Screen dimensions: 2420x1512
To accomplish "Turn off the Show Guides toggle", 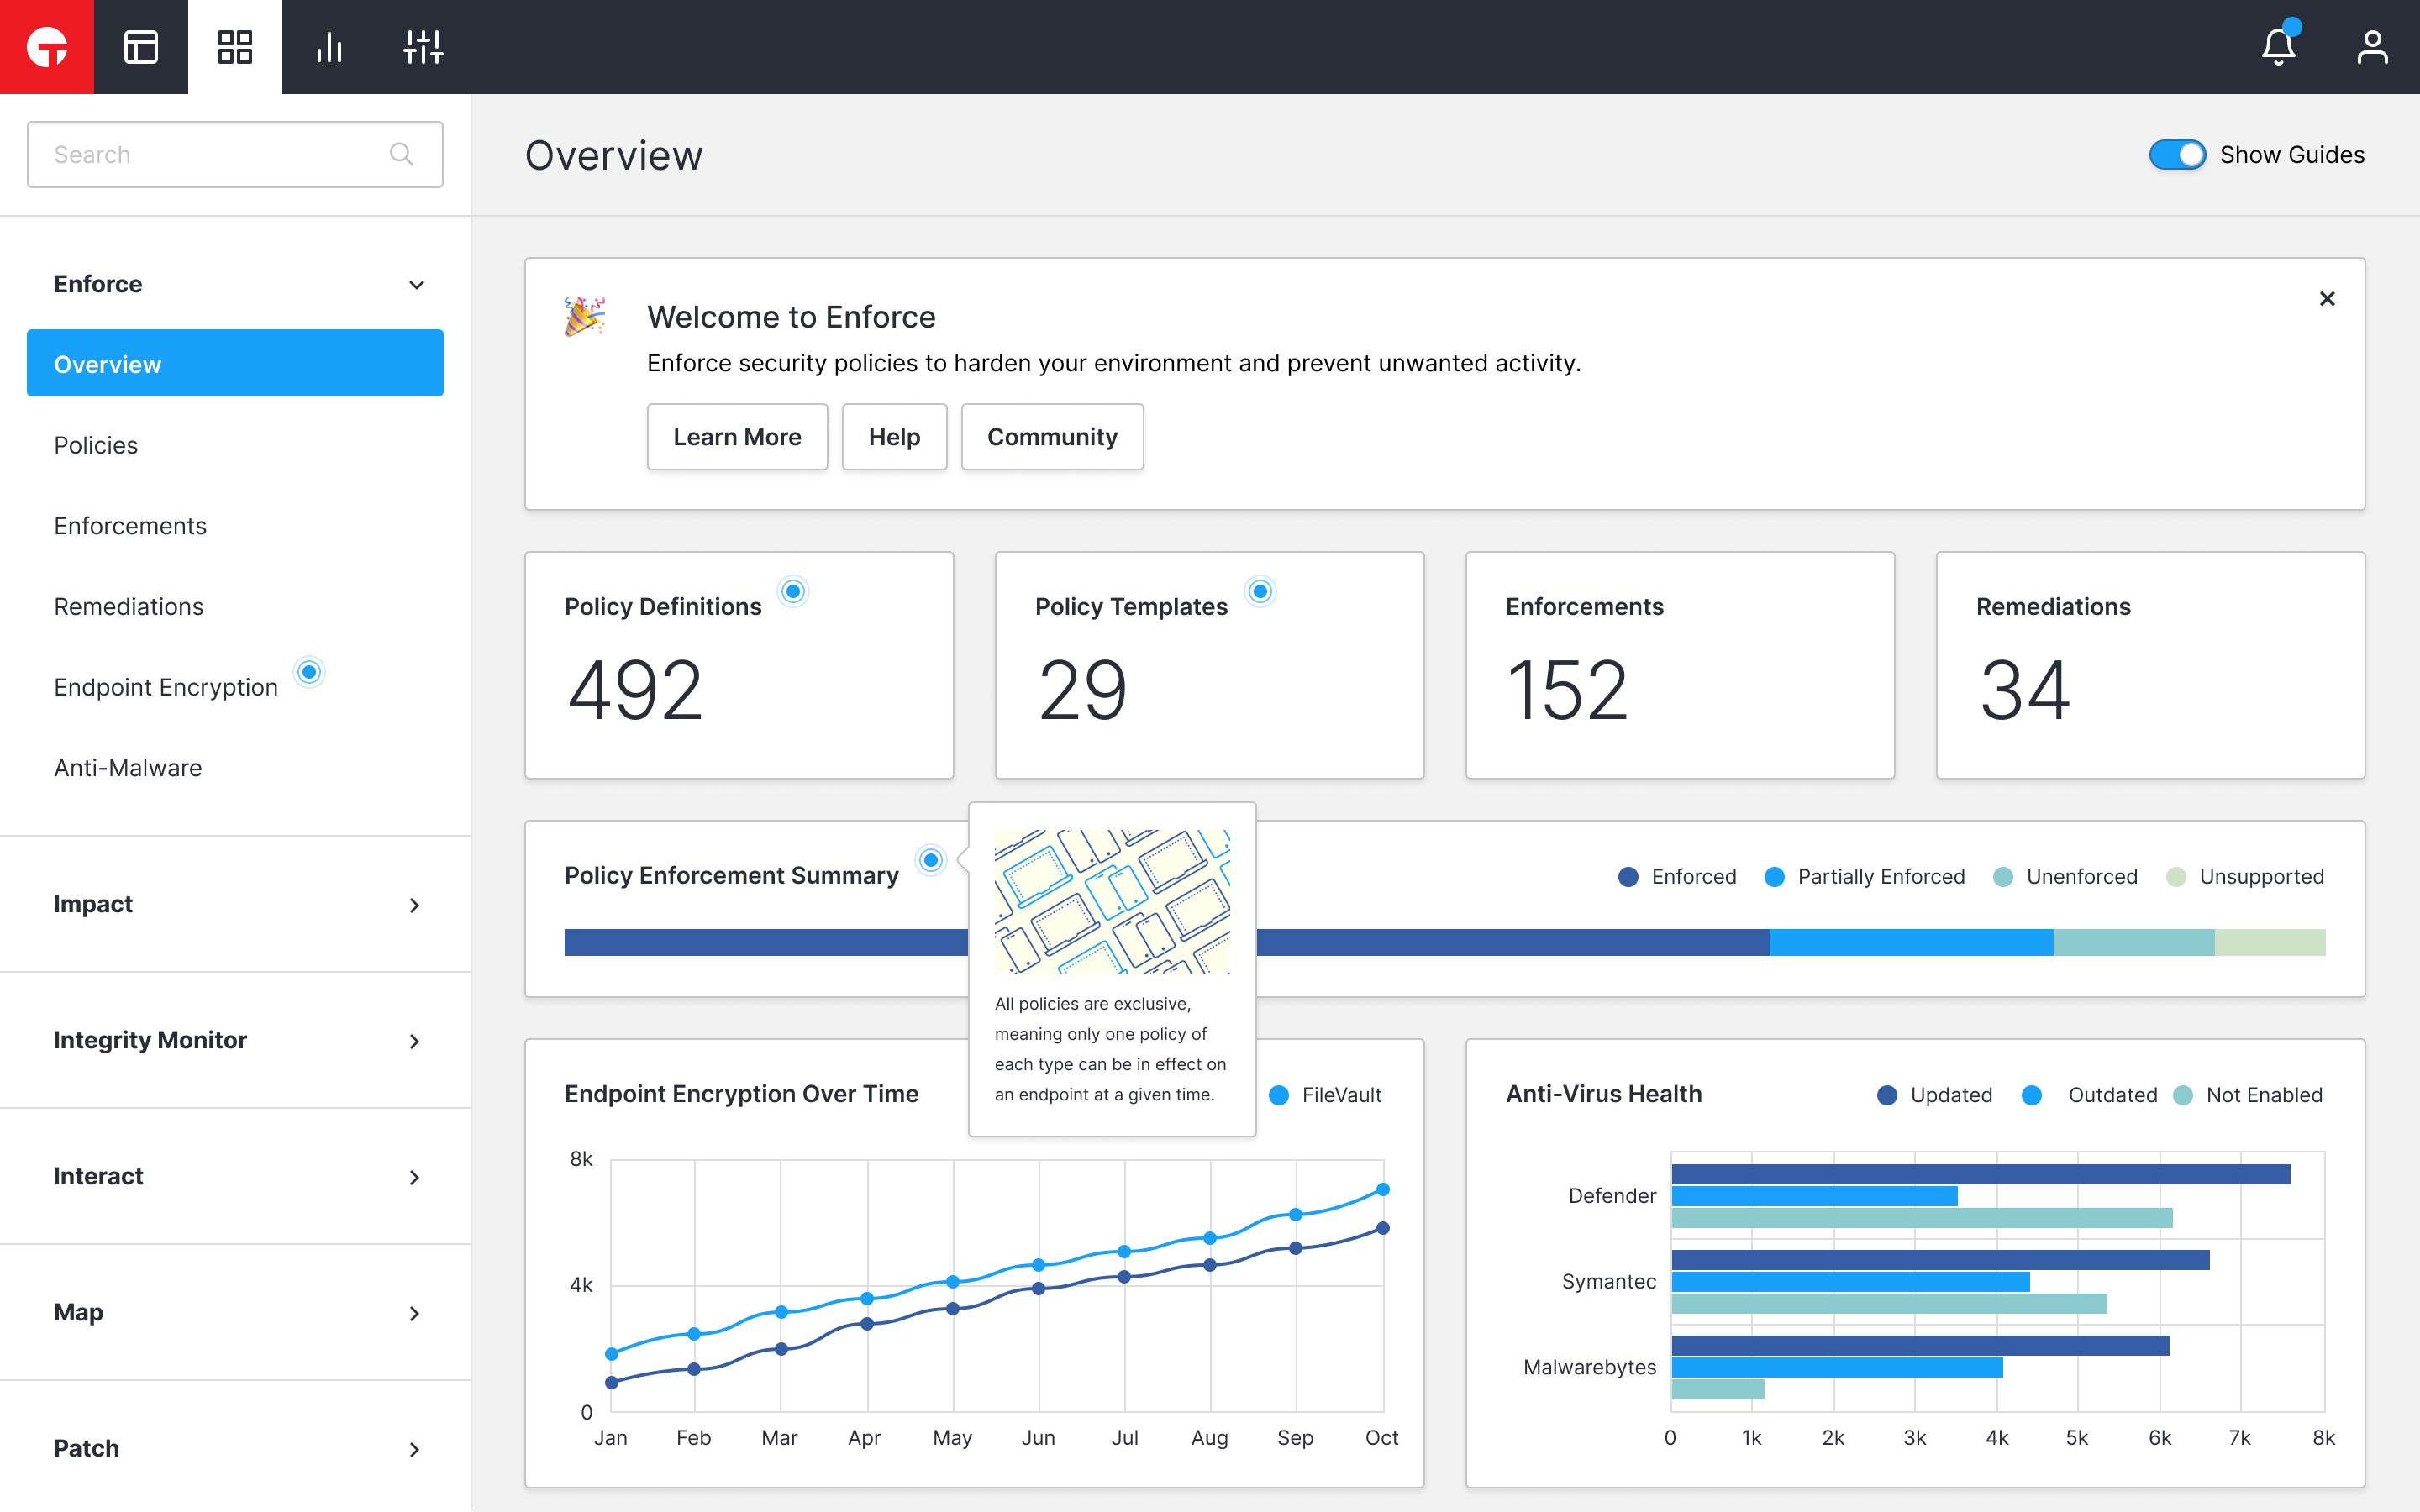I will 2177,155.
